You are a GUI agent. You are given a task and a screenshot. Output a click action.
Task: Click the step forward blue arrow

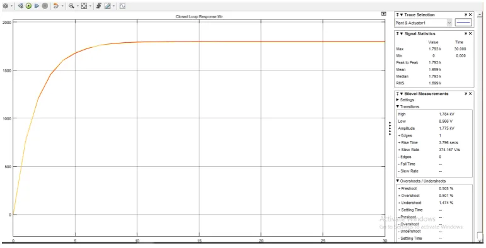click(x=37, y=6)
